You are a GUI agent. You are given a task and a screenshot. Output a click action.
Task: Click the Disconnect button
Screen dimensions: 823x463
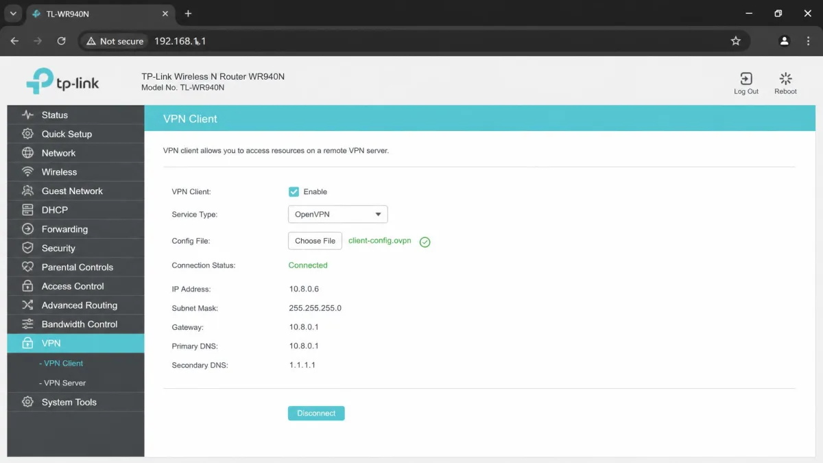click(316, 413)
